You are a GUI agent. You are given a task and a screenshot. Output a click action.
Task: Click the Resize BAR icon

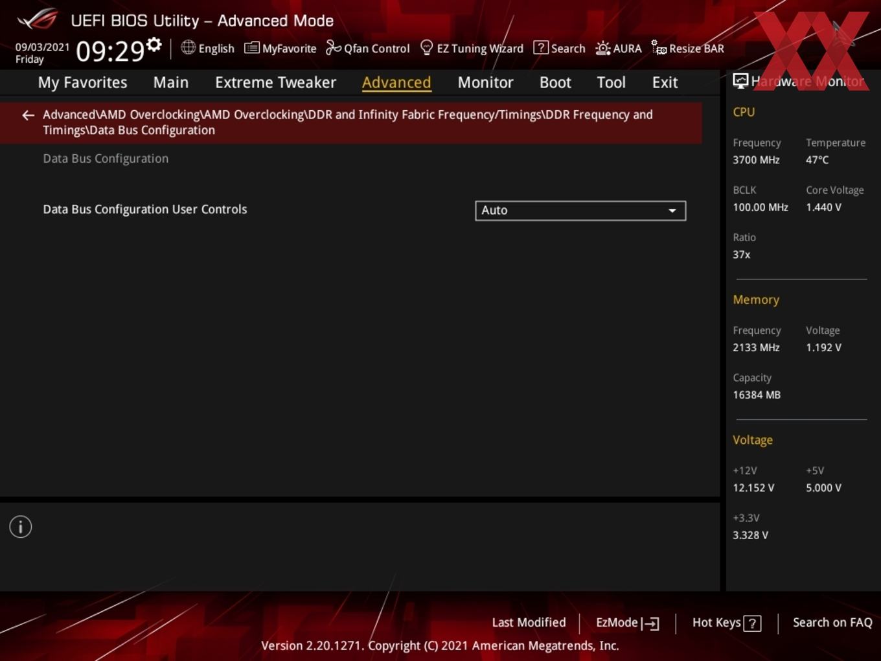pos(659,47)
